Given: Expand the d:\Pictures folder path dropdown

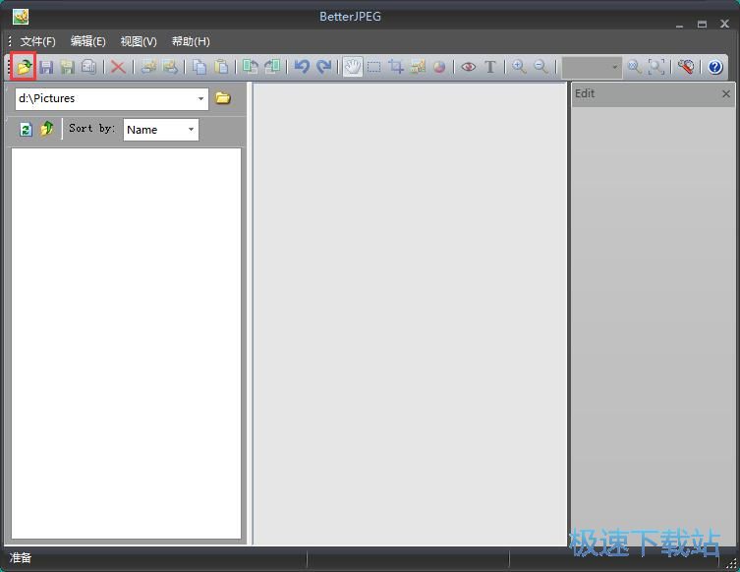Looking at the screenshot, I should click(201, 98).
